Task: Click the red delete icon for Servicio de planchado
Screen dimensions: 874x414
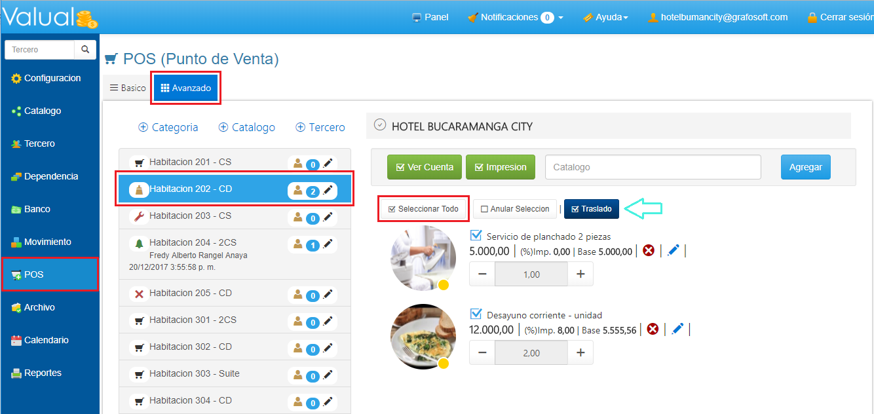Action: coord(649,250)
